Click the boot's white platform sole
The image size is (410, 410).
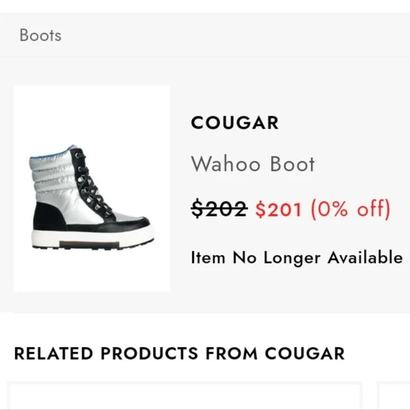click(x=92, y=238)
